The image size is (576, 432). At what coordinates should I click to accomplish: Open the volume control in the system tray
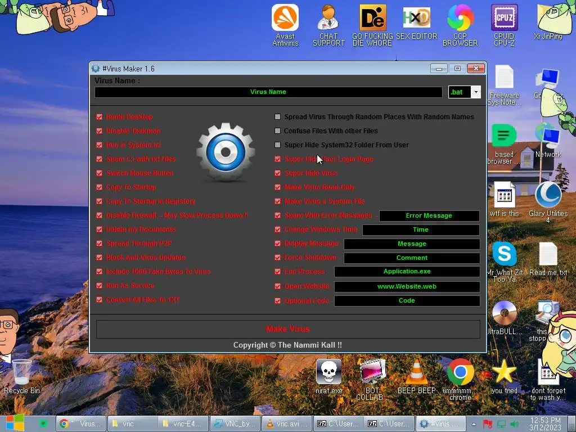click(515, 424)
